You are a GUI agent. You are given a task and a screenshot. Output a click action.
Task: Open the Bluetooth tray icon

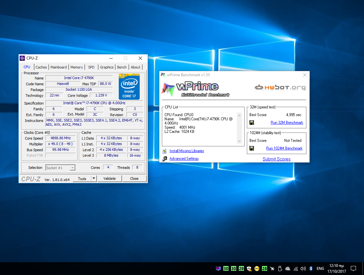coord(311,269)
